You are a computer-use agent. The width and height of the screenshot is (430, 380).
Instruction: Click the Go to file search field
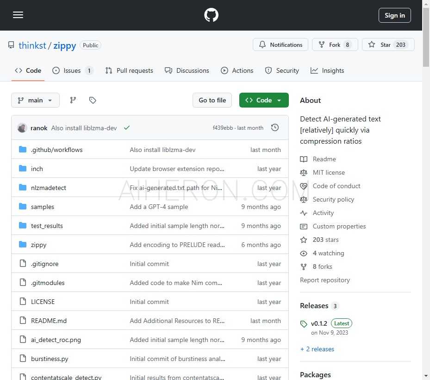click(212, 100)
